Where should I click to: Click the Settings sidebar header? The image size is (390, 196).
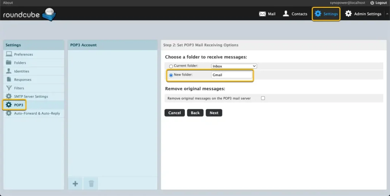pyautogui.click(x=34, y=45)
